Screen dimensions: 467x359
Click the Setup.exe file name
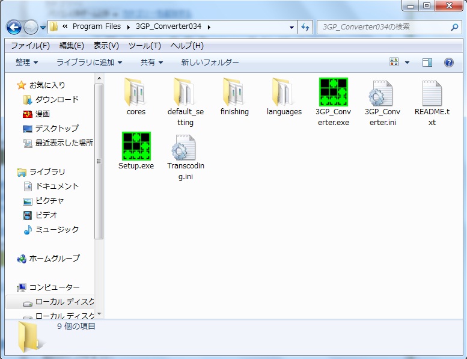coord(136,166)
